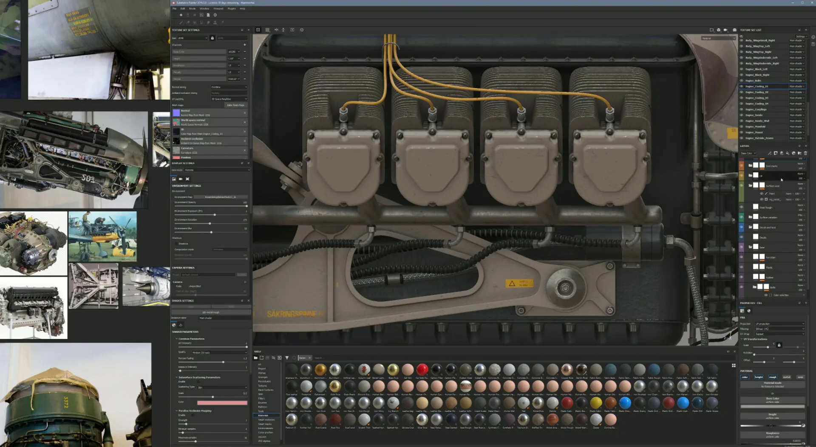816x447 pixels.
Task: Click the Add folder icon in Layers panel
Action: coord(799,153)
